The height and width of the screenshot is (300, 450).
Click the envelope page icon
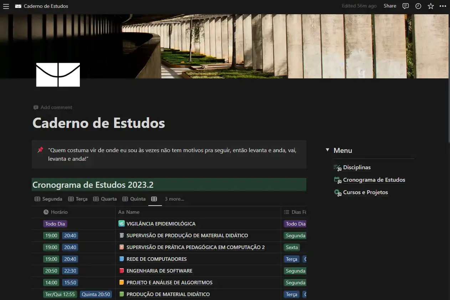pos(58,74)
